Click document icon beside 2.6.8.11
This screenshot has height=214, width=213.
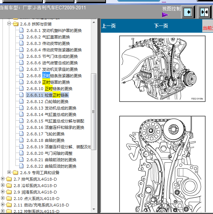pos(21,95)
